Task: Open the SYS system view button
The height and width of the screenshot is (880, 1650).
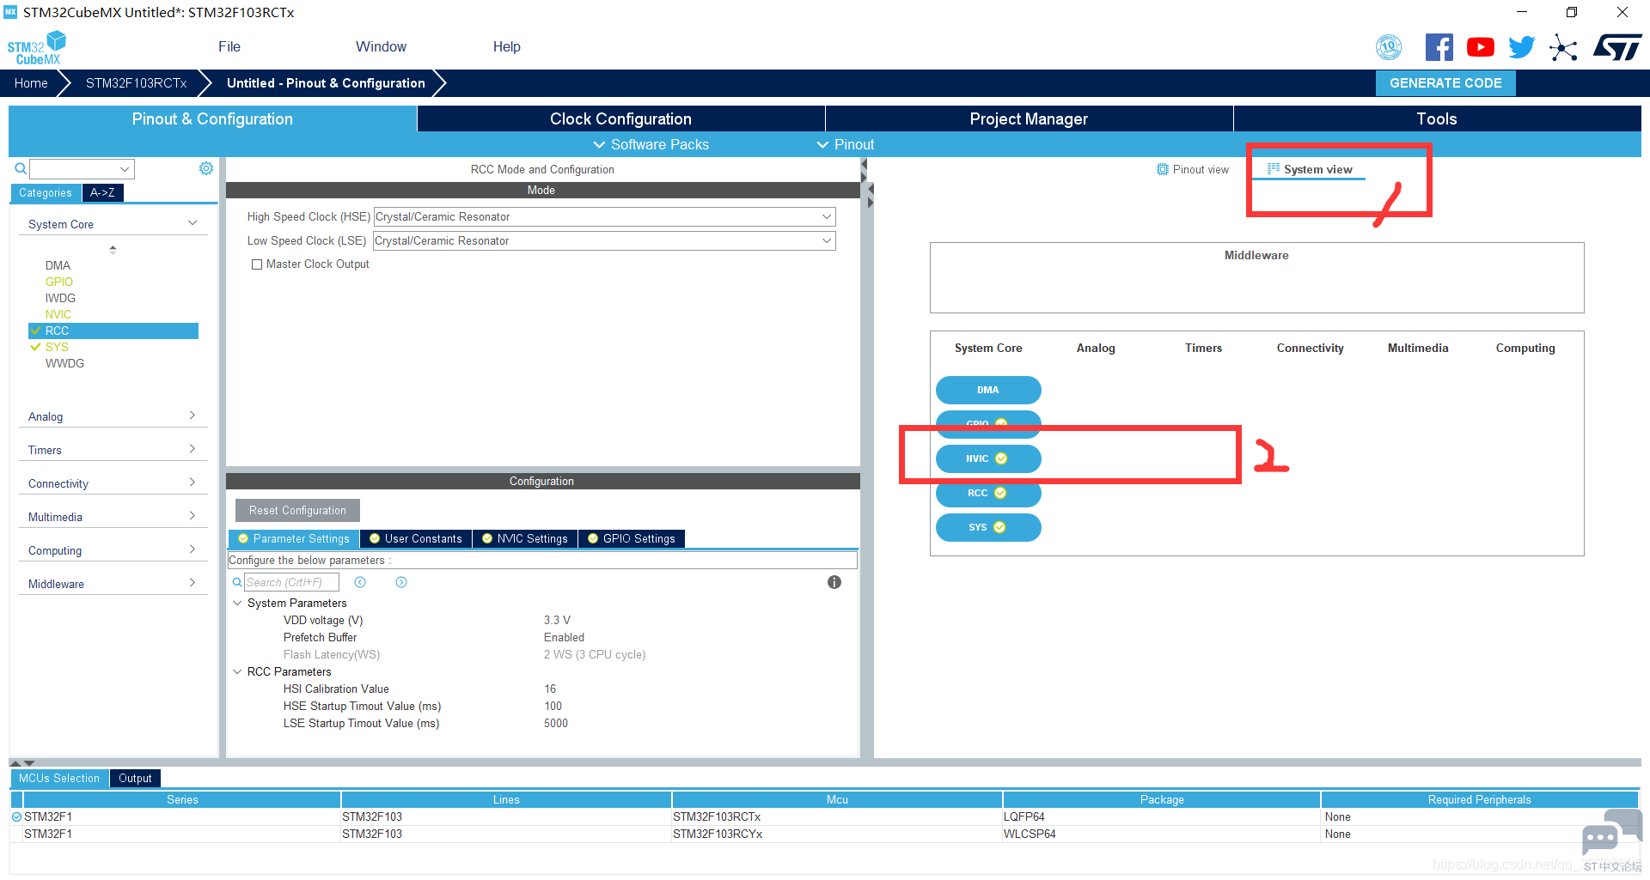Action: [988, 527]
